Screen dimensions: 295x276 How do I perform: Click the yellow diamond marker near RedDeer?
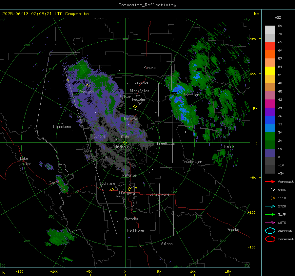[x=135, y=107]
